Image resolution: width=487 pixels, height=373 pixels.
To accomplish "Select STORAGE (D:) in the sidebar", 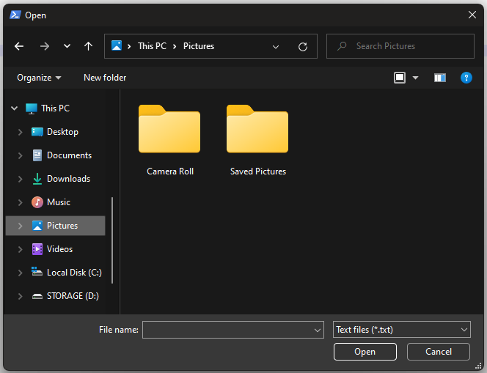I will click(73, 296).
